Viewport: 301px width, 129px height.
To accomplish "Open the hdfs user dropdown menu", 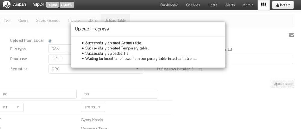I will pyautogui.click(x=283, y=5).
